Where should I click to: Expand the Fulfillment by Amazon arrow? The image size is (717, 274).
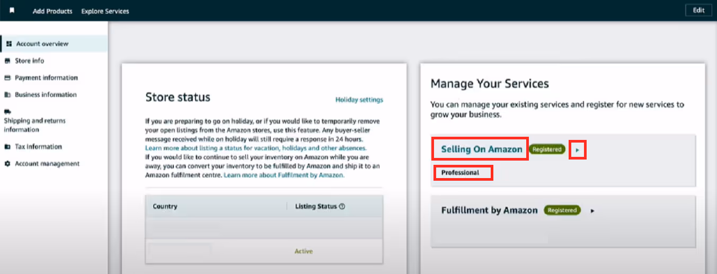[x=592, y=211]
